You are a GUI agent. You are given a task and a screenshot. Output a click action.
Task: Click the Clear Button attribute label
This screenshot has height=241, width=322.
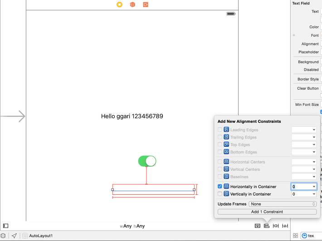[x=308, y=88]
